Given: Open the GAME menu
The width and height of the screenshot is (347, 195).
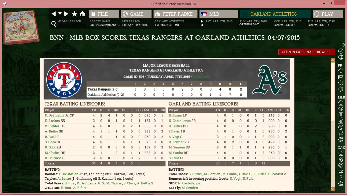Looking at the screenshot, I should click(x=136, y=14).
